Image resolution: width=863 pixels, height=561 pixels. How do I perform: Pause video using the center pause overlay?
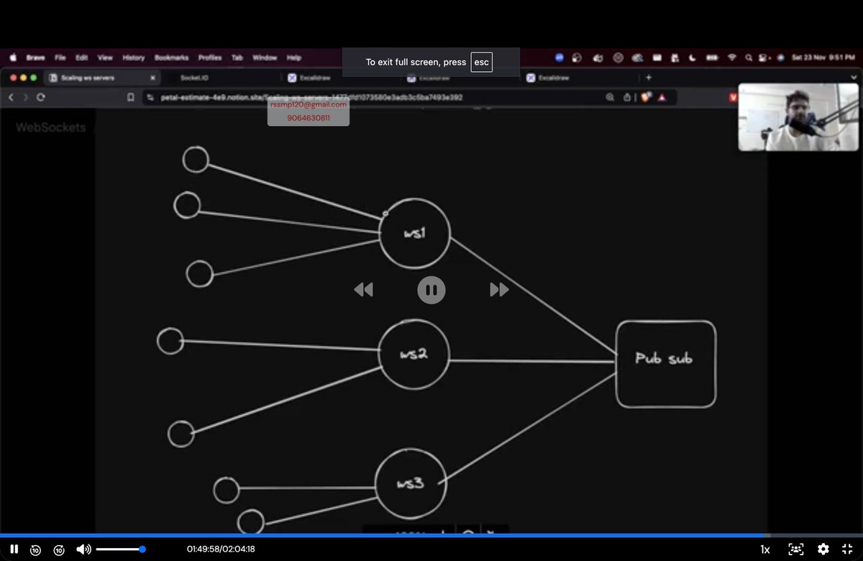point(431,289)
